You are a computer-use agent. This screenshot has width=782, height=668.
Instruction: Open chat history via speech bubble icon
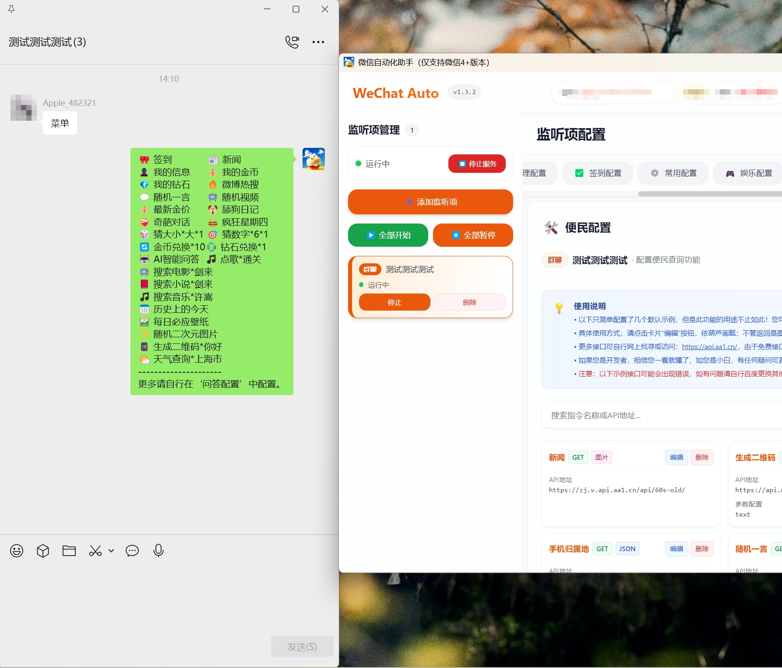coord(132,551)
